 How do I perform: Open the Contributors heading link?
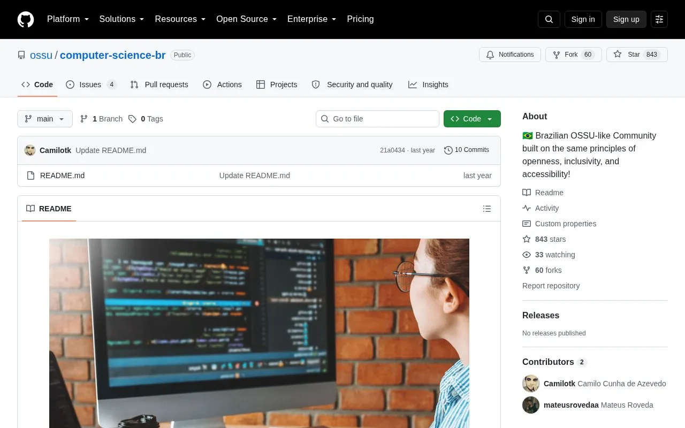(554, 362)
